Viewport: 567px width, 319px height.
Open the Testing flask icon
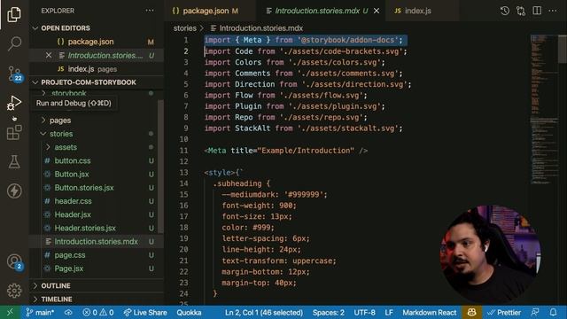[x=14, y=161]
